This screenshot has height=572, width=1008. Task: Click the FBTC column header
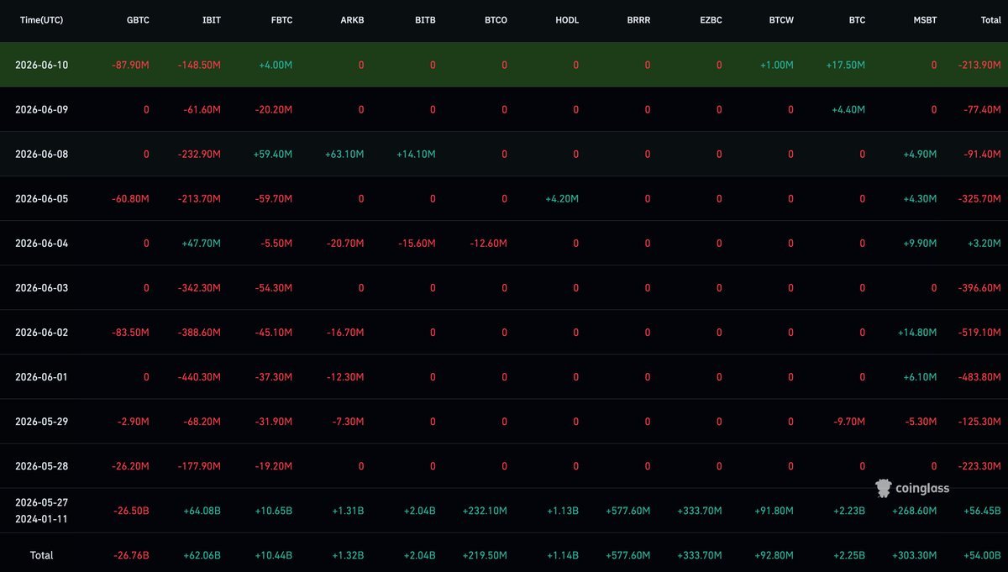point(281,19)
